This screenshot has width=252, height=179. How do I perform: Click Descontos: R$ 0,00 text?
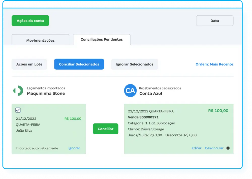tap(181, 135)
